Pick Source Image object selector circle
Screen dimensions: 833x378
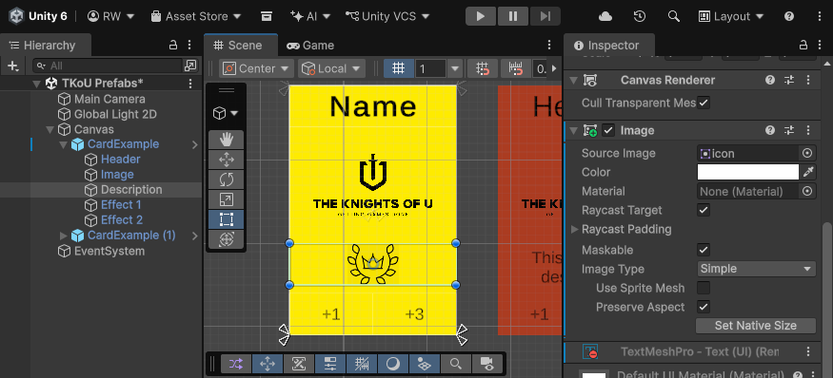807,153
